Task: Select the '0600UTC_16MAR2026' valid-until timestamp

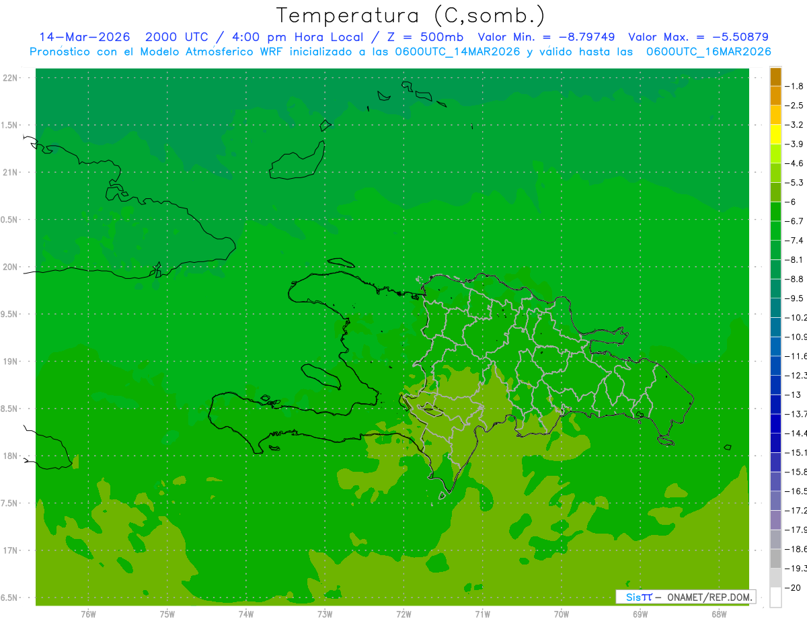Action: tap(708, 52)
